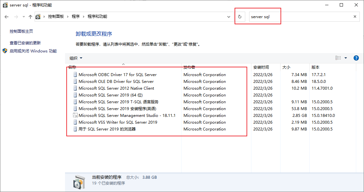This screenshot has width=364, height=192.
Task: Open the 控制面板主页 link
Action: (21, 31)
